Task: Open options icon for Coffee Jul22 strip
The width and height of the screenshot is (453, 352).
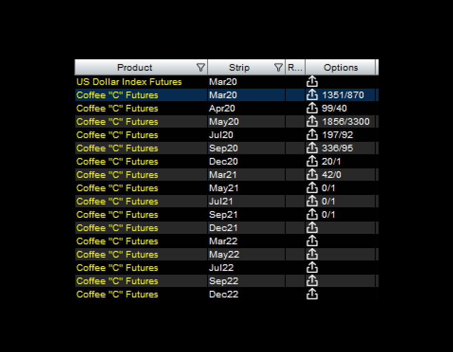Action: (x=312, y=268)
